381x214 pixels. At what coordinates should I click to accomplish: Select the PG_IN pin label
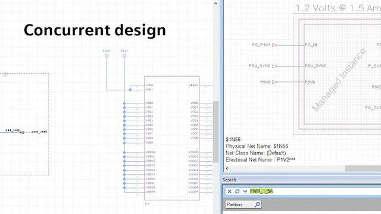[x=311, y=45]
